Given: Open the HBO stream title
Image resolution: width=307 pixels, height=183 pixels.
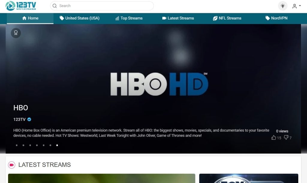Looking at the screenshot, I should tap(21, 108).
